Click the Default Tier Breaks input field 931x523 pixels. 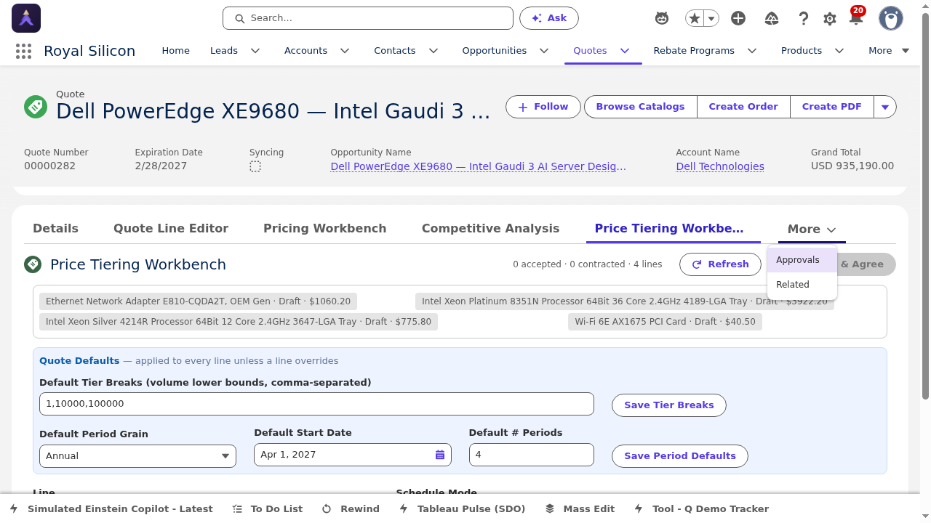coord(316,404)
